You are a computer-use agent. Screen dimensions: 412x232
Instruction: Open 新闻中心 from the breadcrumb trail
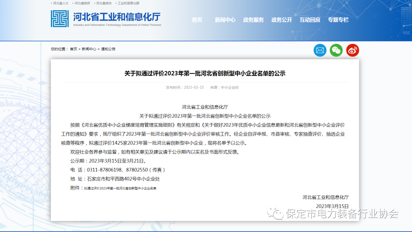coord(89,49)
